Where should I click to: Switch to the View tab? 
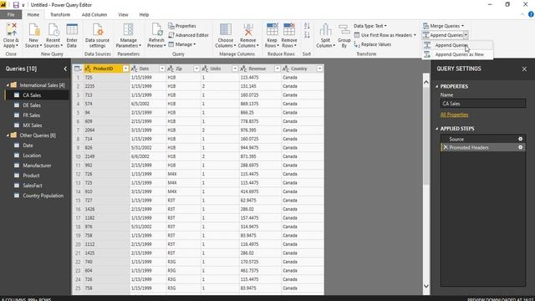coord(123,15)
